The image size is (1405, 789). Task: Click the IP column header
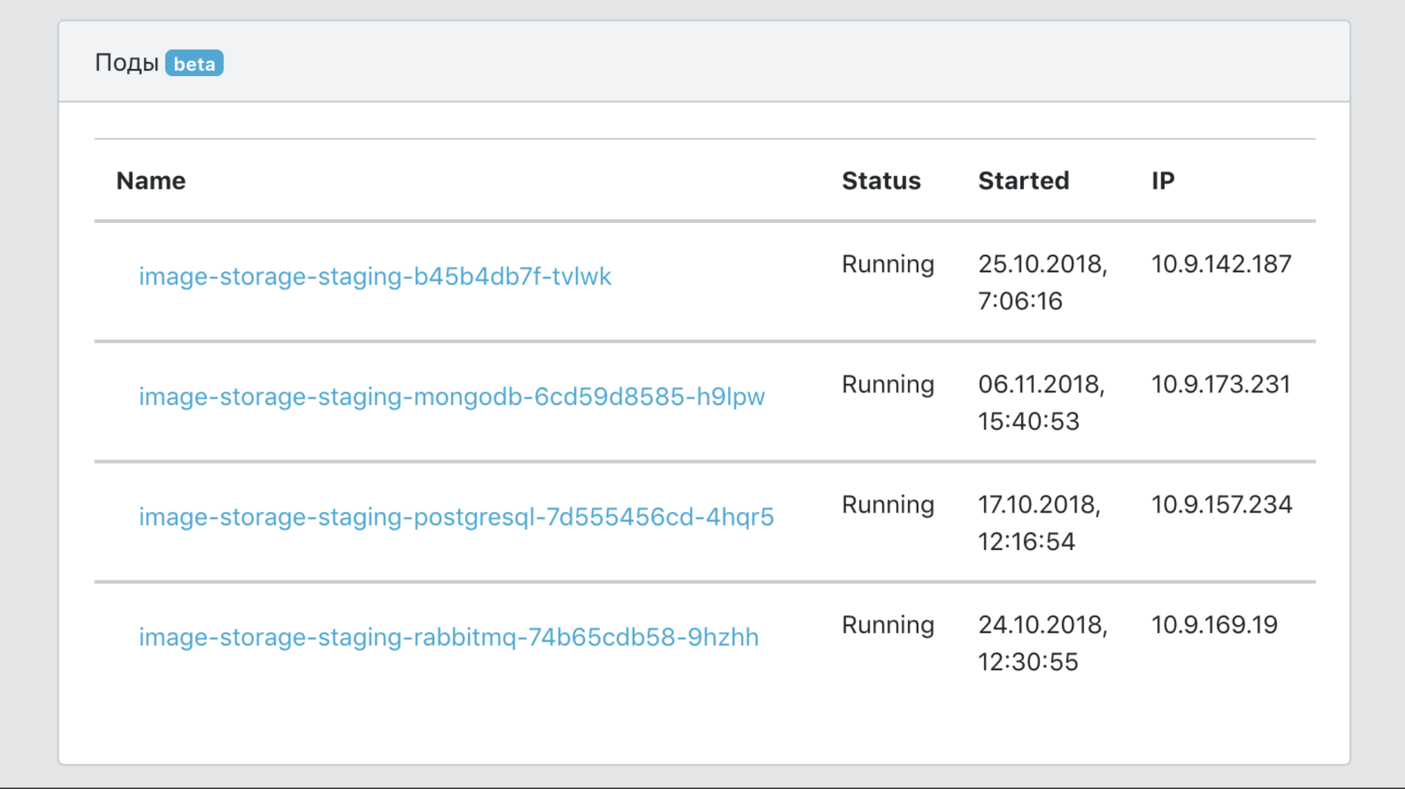pyautogui.click(x=1162, y=180)
